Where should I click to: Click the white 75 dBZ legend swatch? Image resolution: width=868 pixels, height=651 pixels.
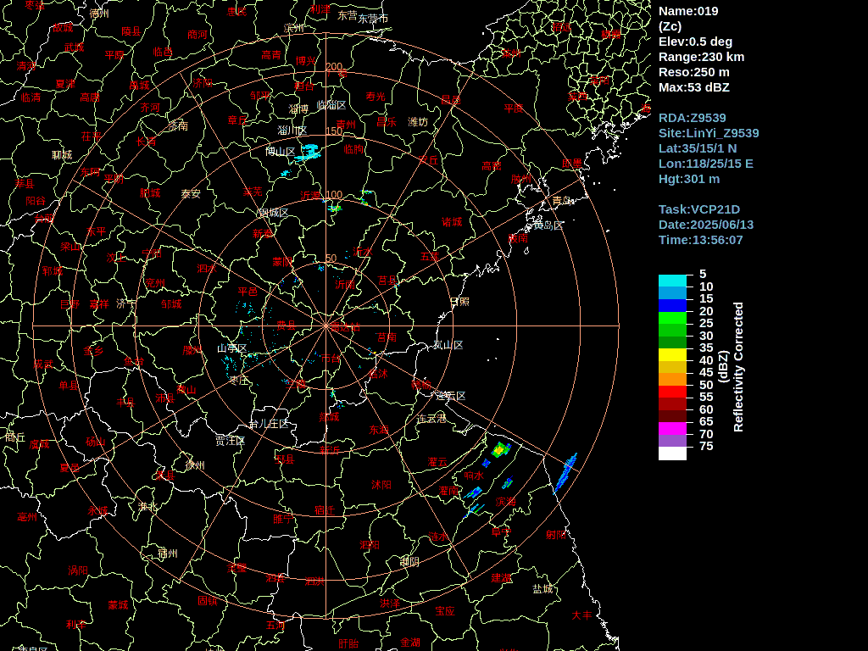672,453
